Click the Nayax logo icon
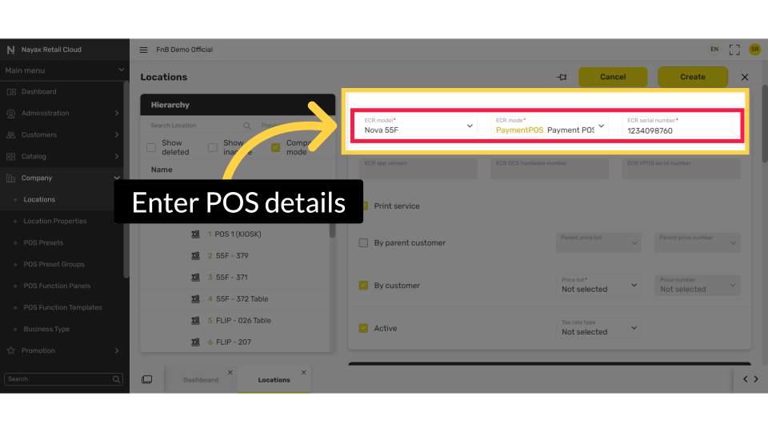The width and height of the screenshot is (768, 432). [10, 50]
